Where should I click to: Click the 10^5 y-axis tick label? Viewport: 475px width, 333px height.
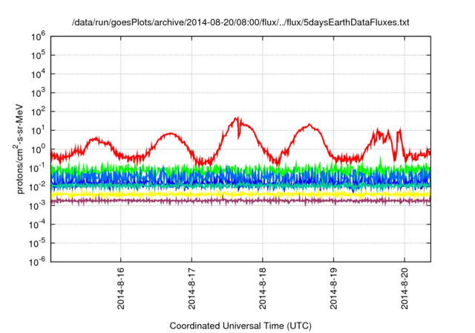(x=38, y=55)
